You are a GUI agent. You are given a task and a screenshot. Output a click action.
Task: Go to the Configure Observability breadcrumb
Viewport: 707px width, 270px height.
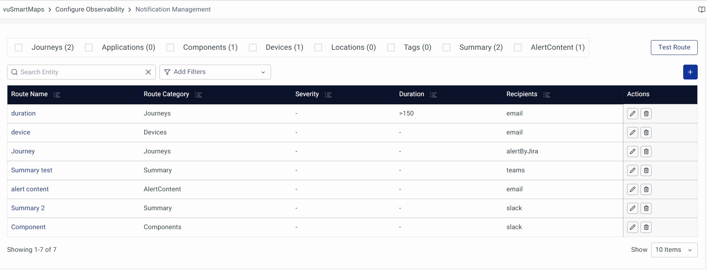click(90, 9)
